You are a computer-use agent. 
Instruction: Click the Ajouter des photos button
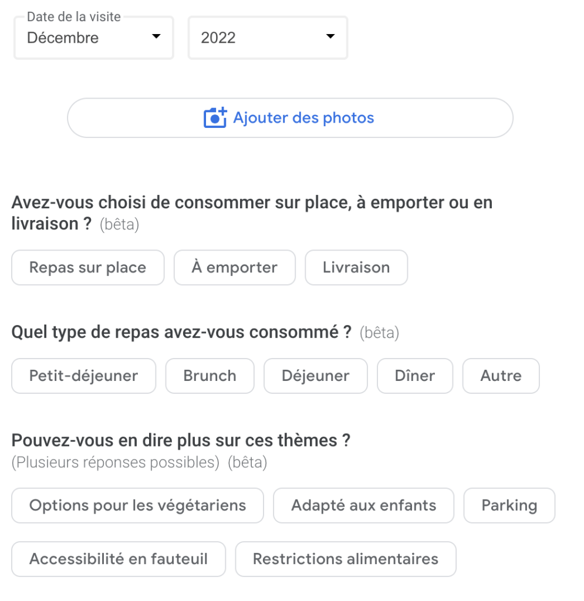click(290, 117)
